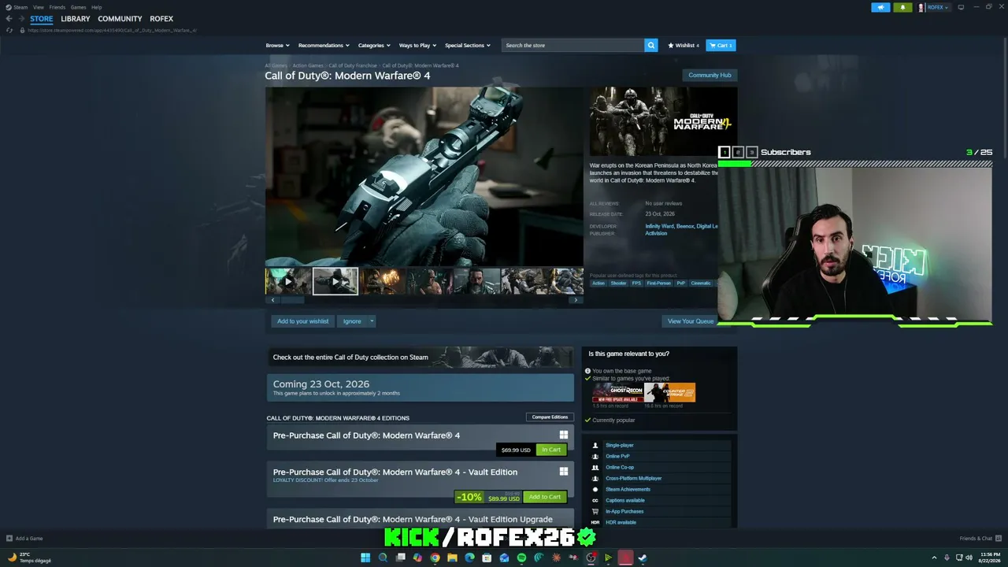Screen dimensions: 1008x567
Task: Switch Steam to Big Picture mode
Action: click(961, 7)
